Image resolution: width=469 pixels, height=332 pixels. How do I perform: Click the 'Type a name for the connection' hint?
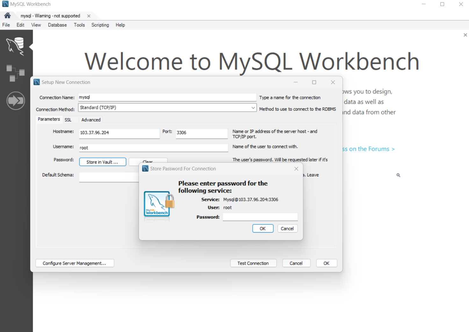point(290,98)
